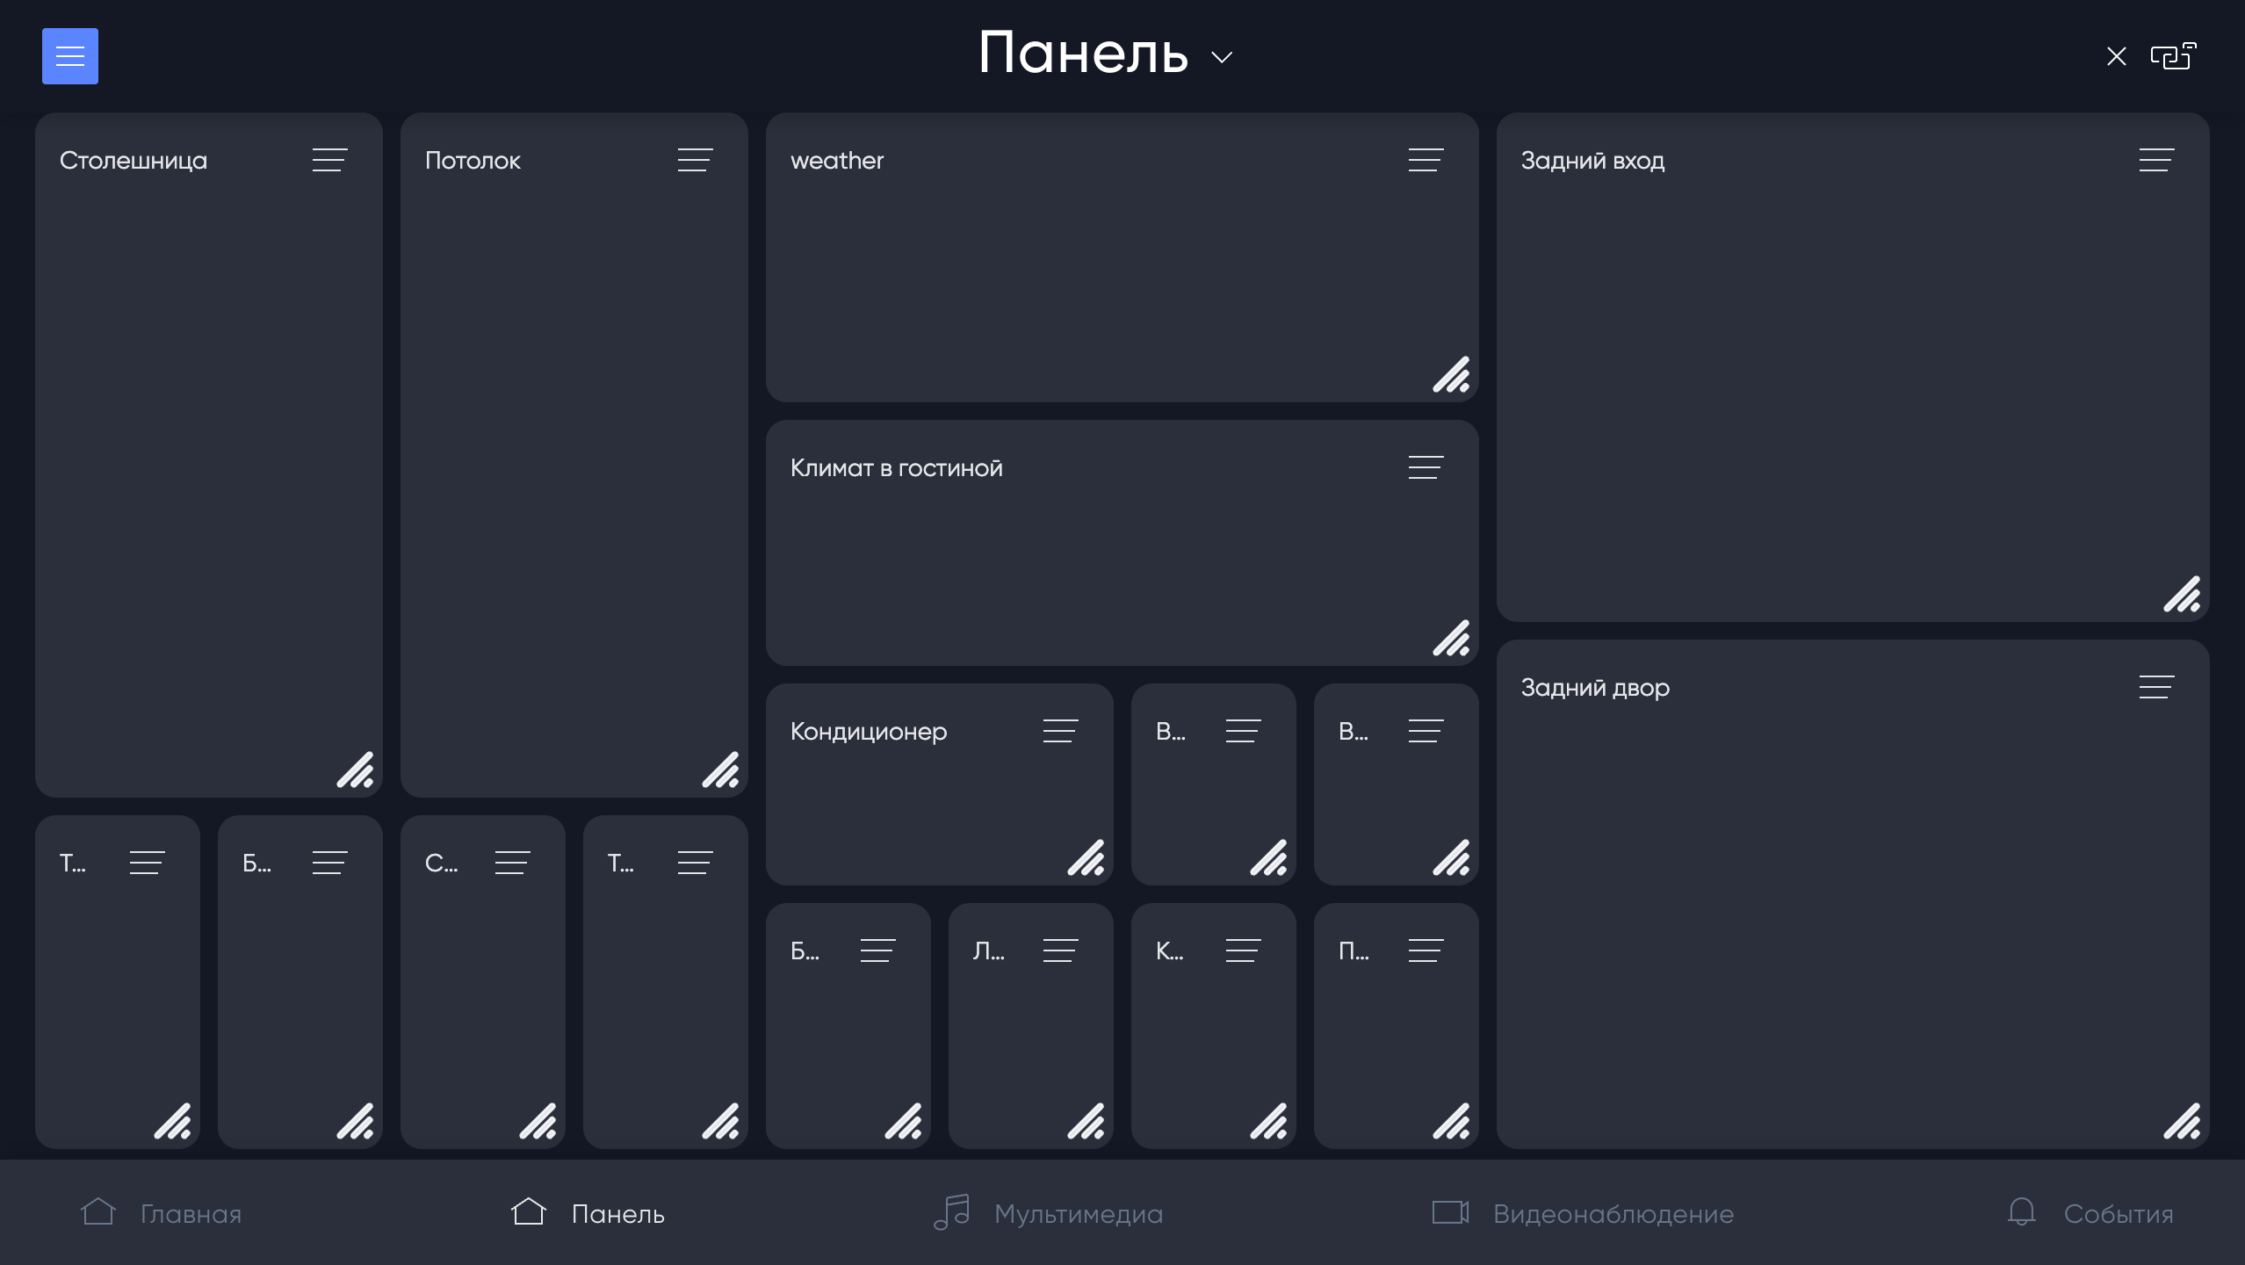Viewport: 2245px width, 1265px height.
Task: Click the Климат в гостиной title
Action: [897, 468]
